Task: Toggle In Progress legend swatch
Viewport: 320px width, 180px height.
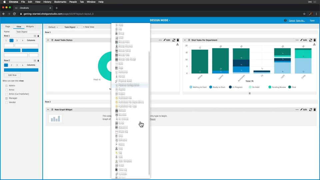Action: [x=230, y=87]
